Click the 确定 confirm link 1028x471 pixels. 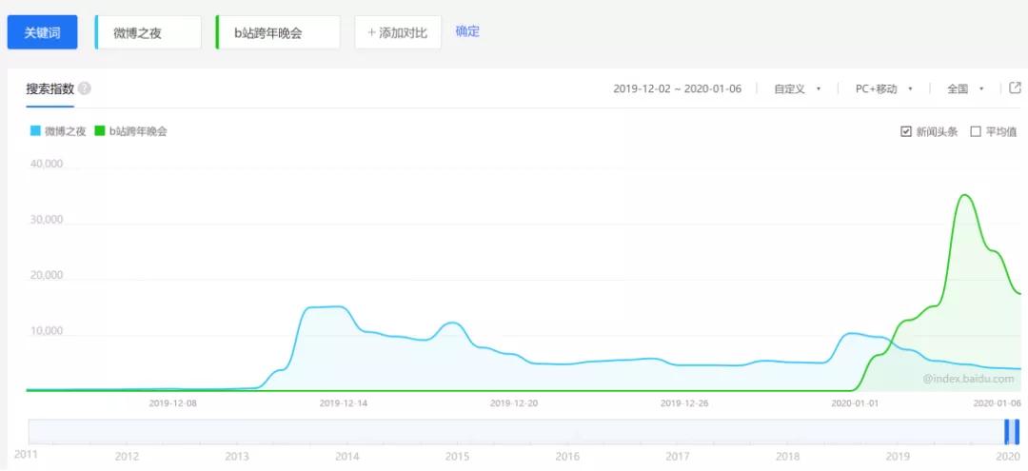tap(467, 31)
